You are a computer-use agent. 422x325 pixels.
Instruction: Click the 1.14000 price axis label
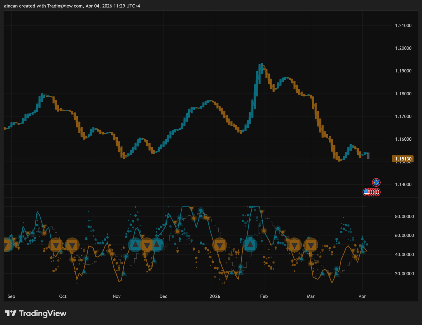click(403, 184)
